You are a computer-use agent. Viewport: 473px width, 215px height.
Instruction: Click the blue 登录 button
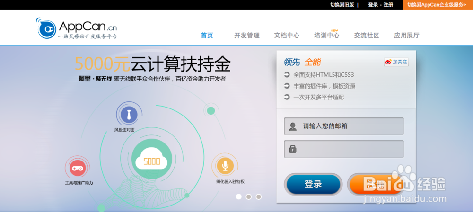pos(313,184)
